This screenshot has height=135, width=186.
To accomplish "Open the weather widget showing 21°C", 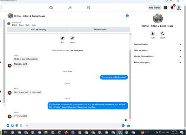I will [x=145, y=132].
